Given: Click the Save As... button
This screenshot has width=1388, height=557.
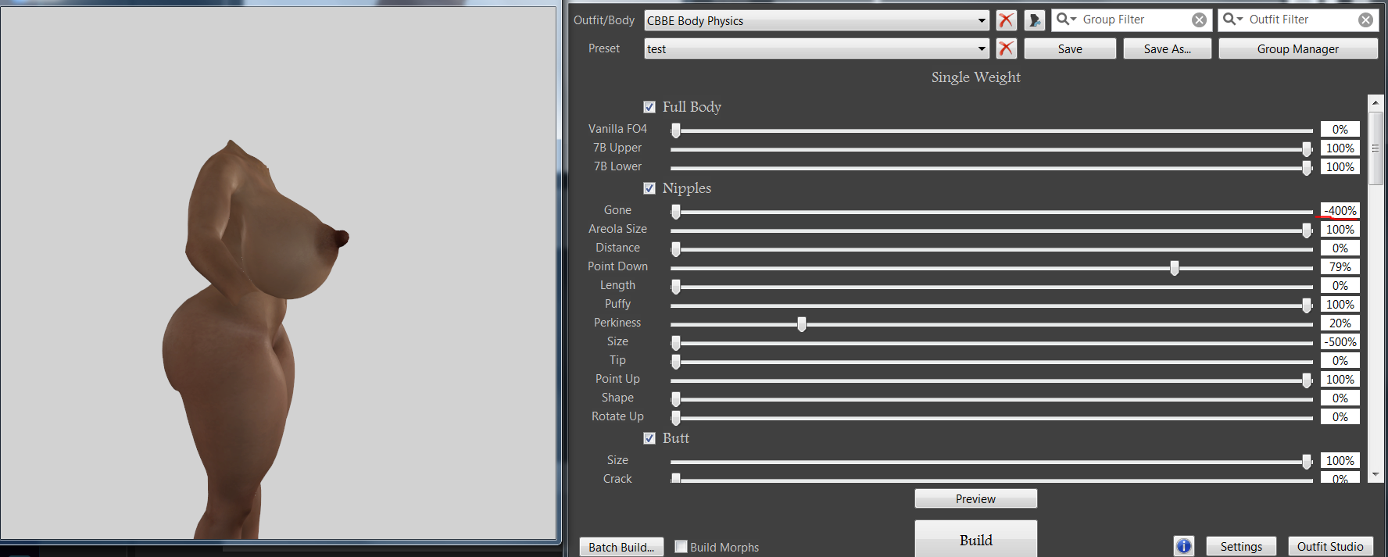Looking at the screenshot, I should 1168,48.
